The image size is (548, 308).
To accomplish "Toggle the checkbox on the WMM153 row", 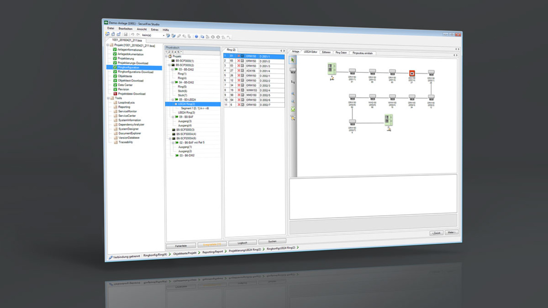I will 242,89.
